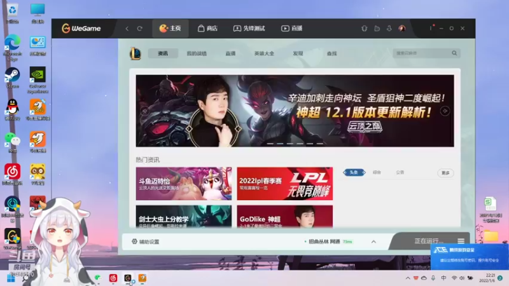Jump to the first banner indicator dash

(x=270, y=144)
